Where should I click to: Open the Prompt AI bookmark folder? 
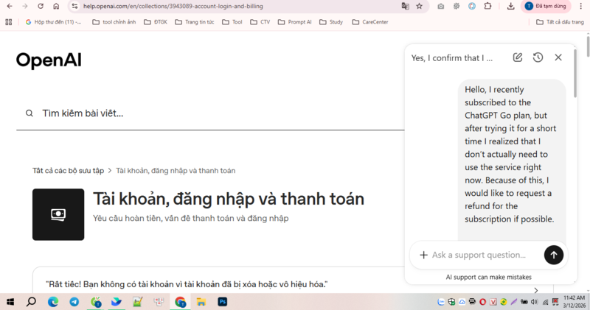click(x=294, y=22)
